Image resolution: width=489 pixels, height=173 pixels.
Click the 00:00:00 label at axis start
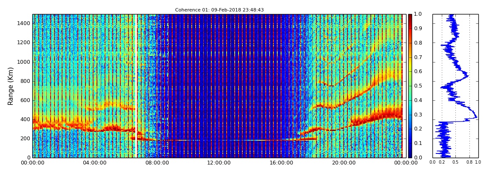click(x=32, y=163)
